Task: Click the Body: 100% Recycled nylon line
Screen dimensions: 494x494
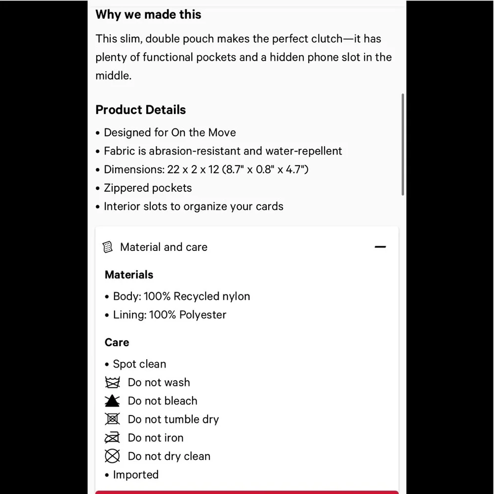Action: pyautogui.click(x=181, y=296)
